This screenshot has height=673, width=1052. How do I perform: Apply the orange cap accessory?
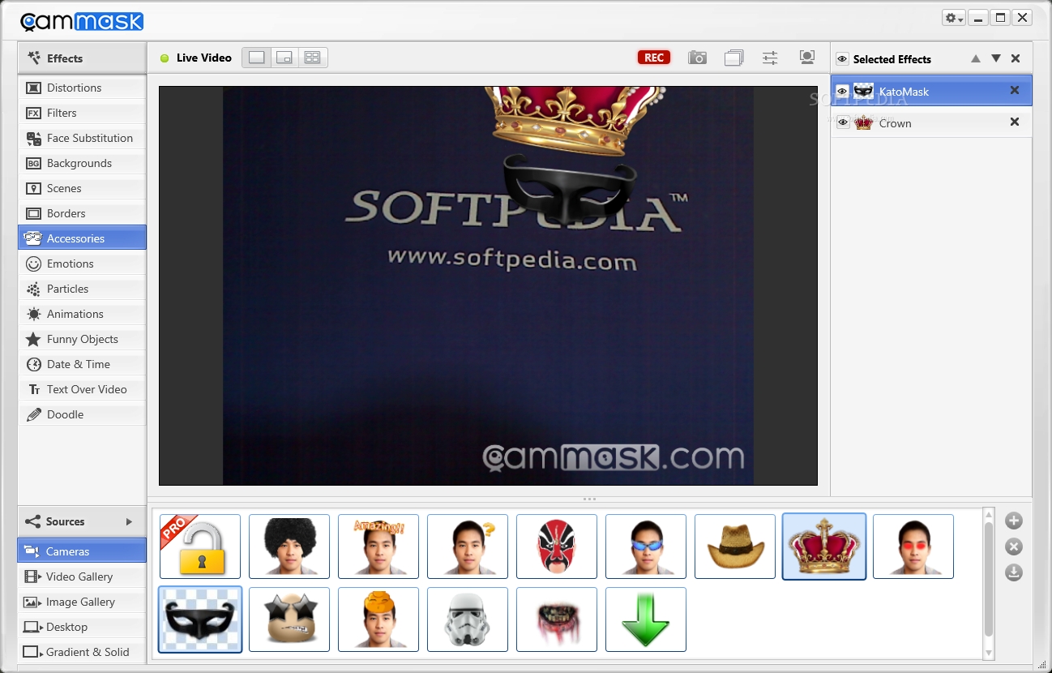[378, 619]
